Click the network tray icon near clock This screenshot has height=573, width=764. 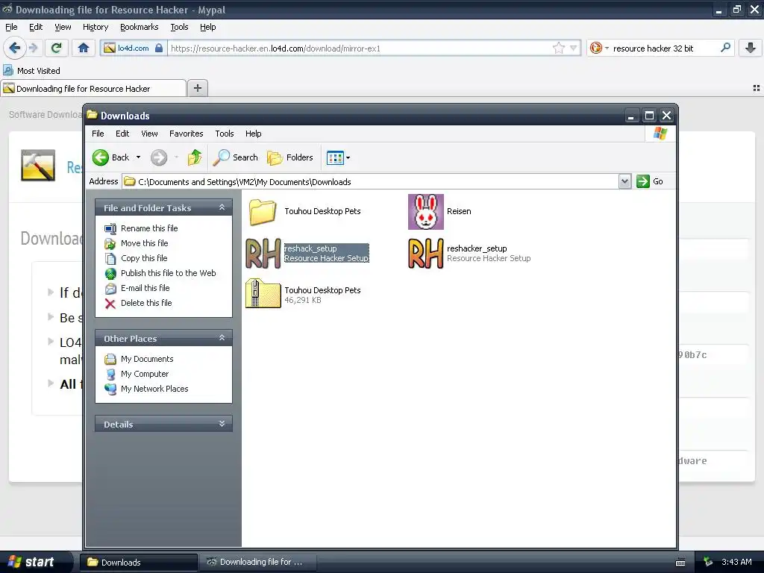[x=708, y=562]
